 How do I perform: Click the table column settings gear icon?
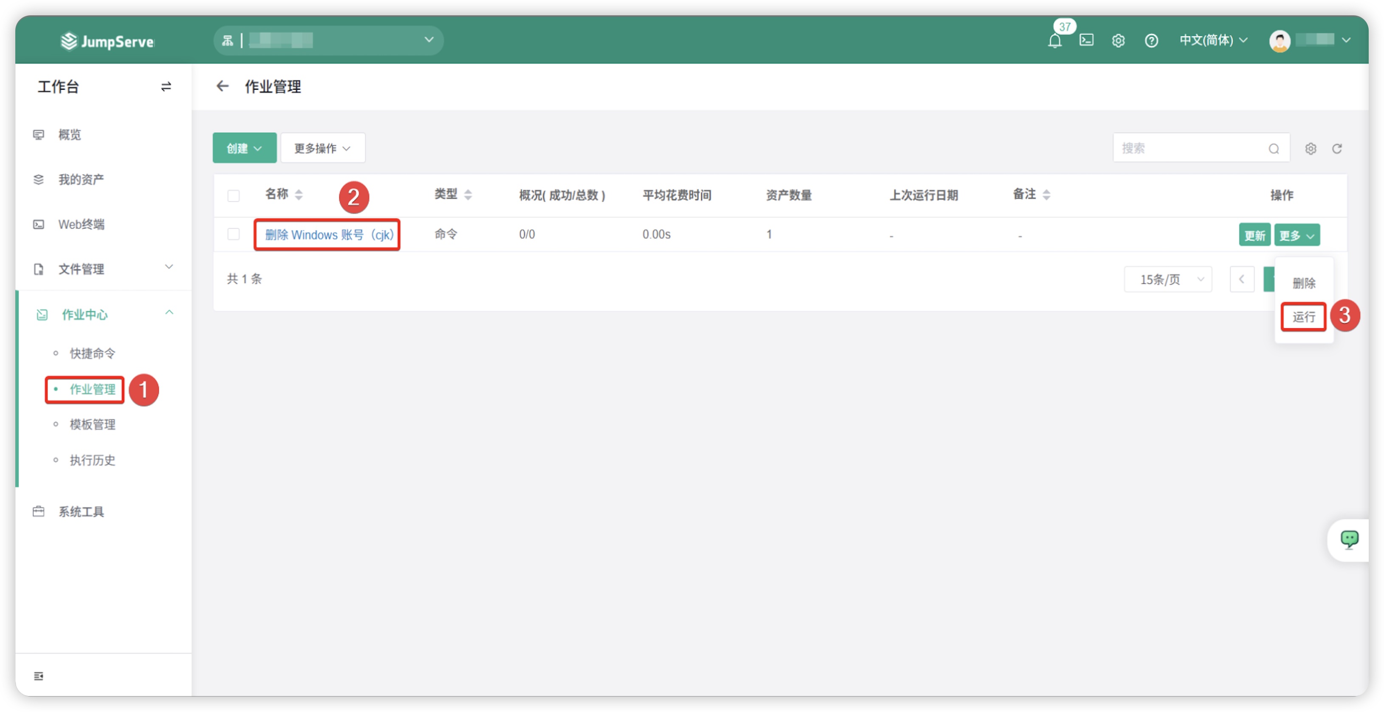(x=1311, y=149)
